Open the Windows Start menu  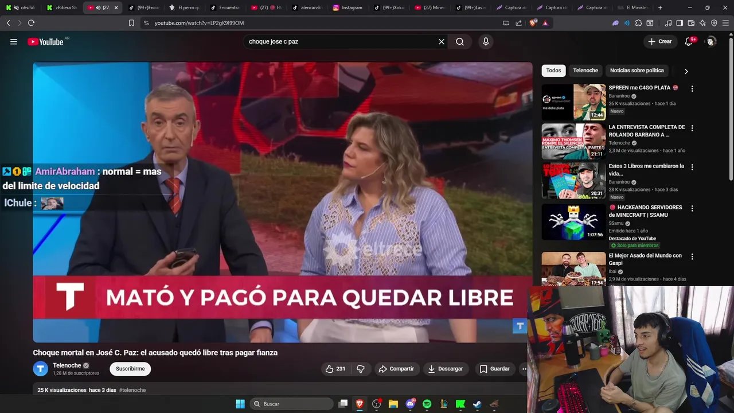click(240, 404)
